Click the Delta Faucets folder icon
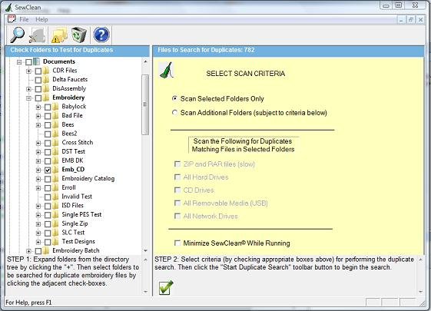The height and width of the screenshot is (311, 431). [x=46, y=79]
